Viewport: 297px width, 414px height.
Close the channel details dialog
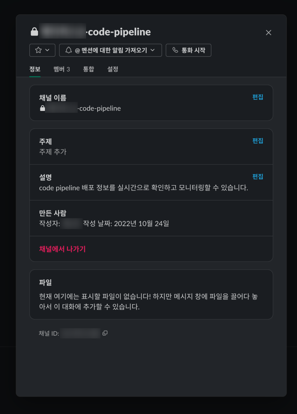click(268, 33)
